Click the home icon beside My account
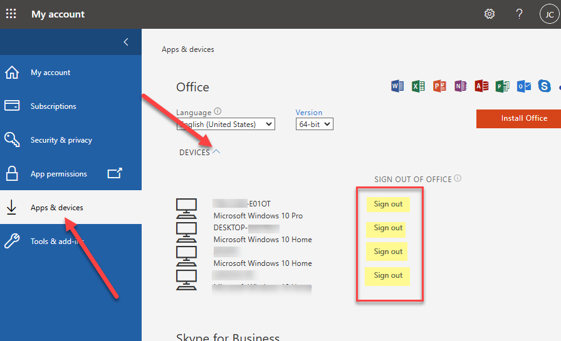Screen dimensions: 561x341 point(12,72)
